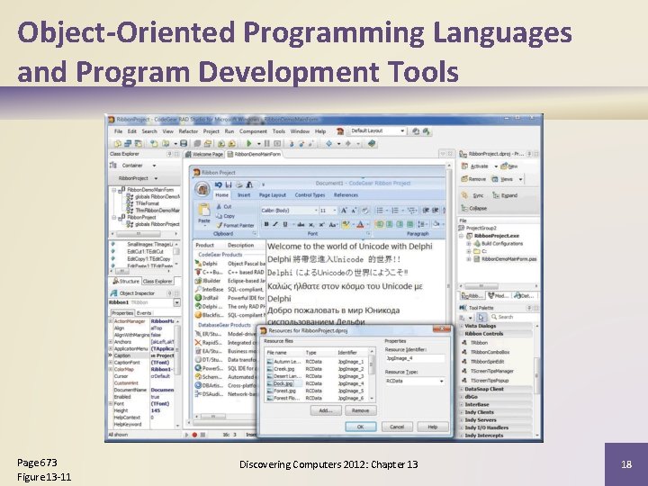Open the RibbonProject dropdown in the Class Explorer
Screen dimensions: 648x486
pyautogui.click(x=157, y=178)
